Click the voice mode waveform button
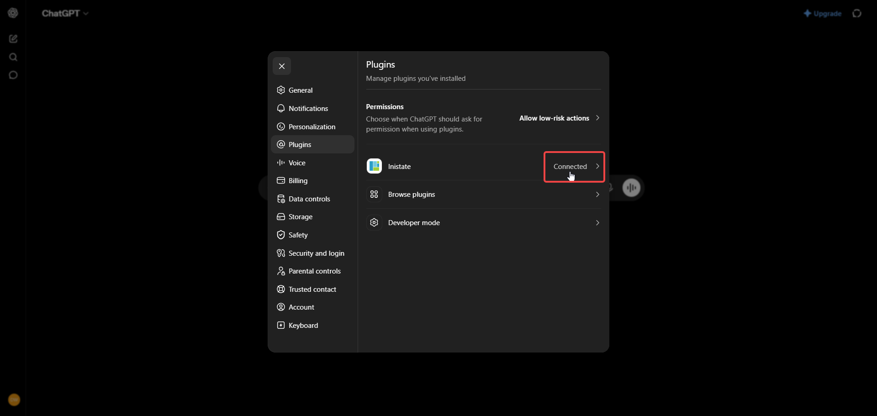Image resolution: width=877 pixels, height=416 pixels. [632, 188]
